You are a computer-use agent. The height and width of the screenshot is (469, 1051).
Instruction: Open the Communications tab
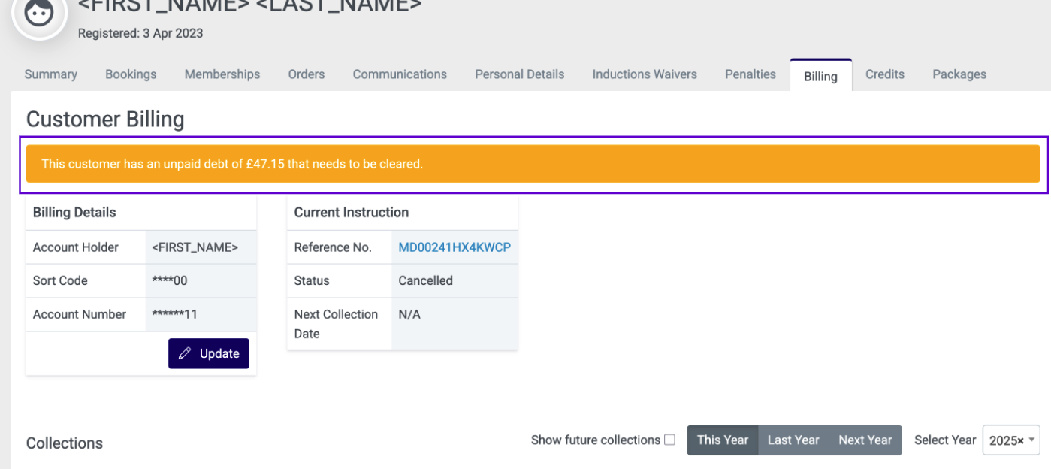(x=400, y=74)
